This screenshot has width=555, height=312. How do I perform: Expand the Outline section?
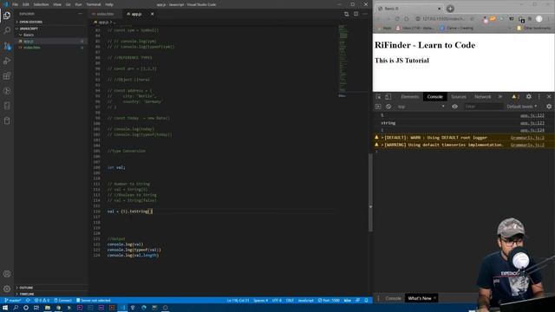pos(25,288)
